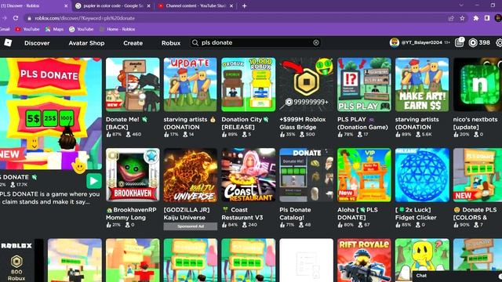Open the 800 Robux gift card ad
The width and height of the screenshot is (502, 282).
pos(21,260)
